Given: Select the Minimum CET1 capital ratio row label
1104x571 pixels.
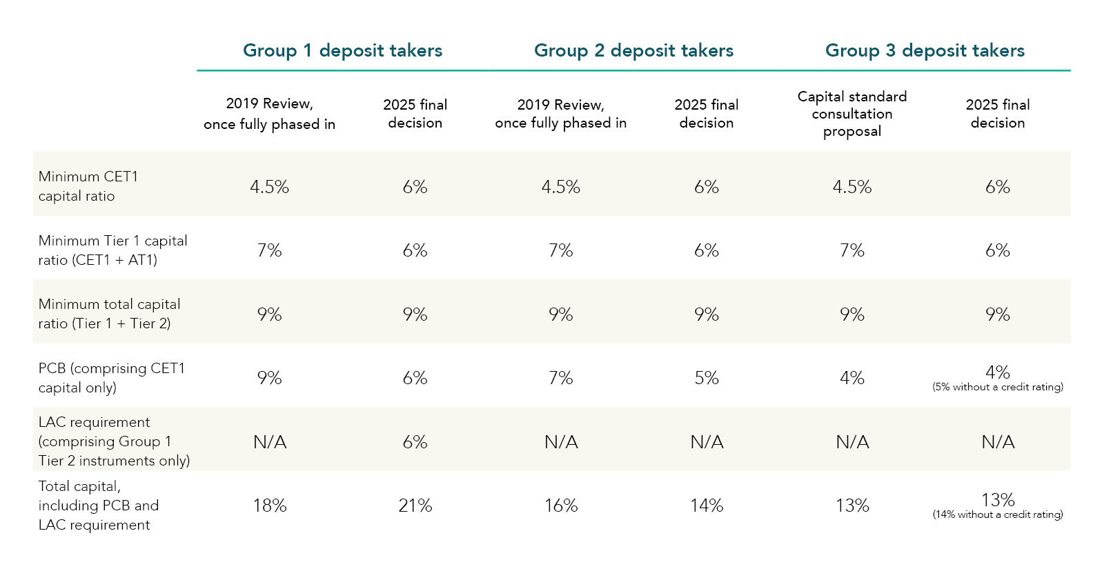Looking at the screenshot, I should click(x=88, y=186).
